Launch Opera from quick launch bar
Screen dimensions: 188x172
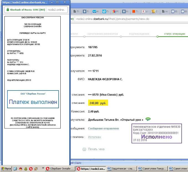point(31,169)
